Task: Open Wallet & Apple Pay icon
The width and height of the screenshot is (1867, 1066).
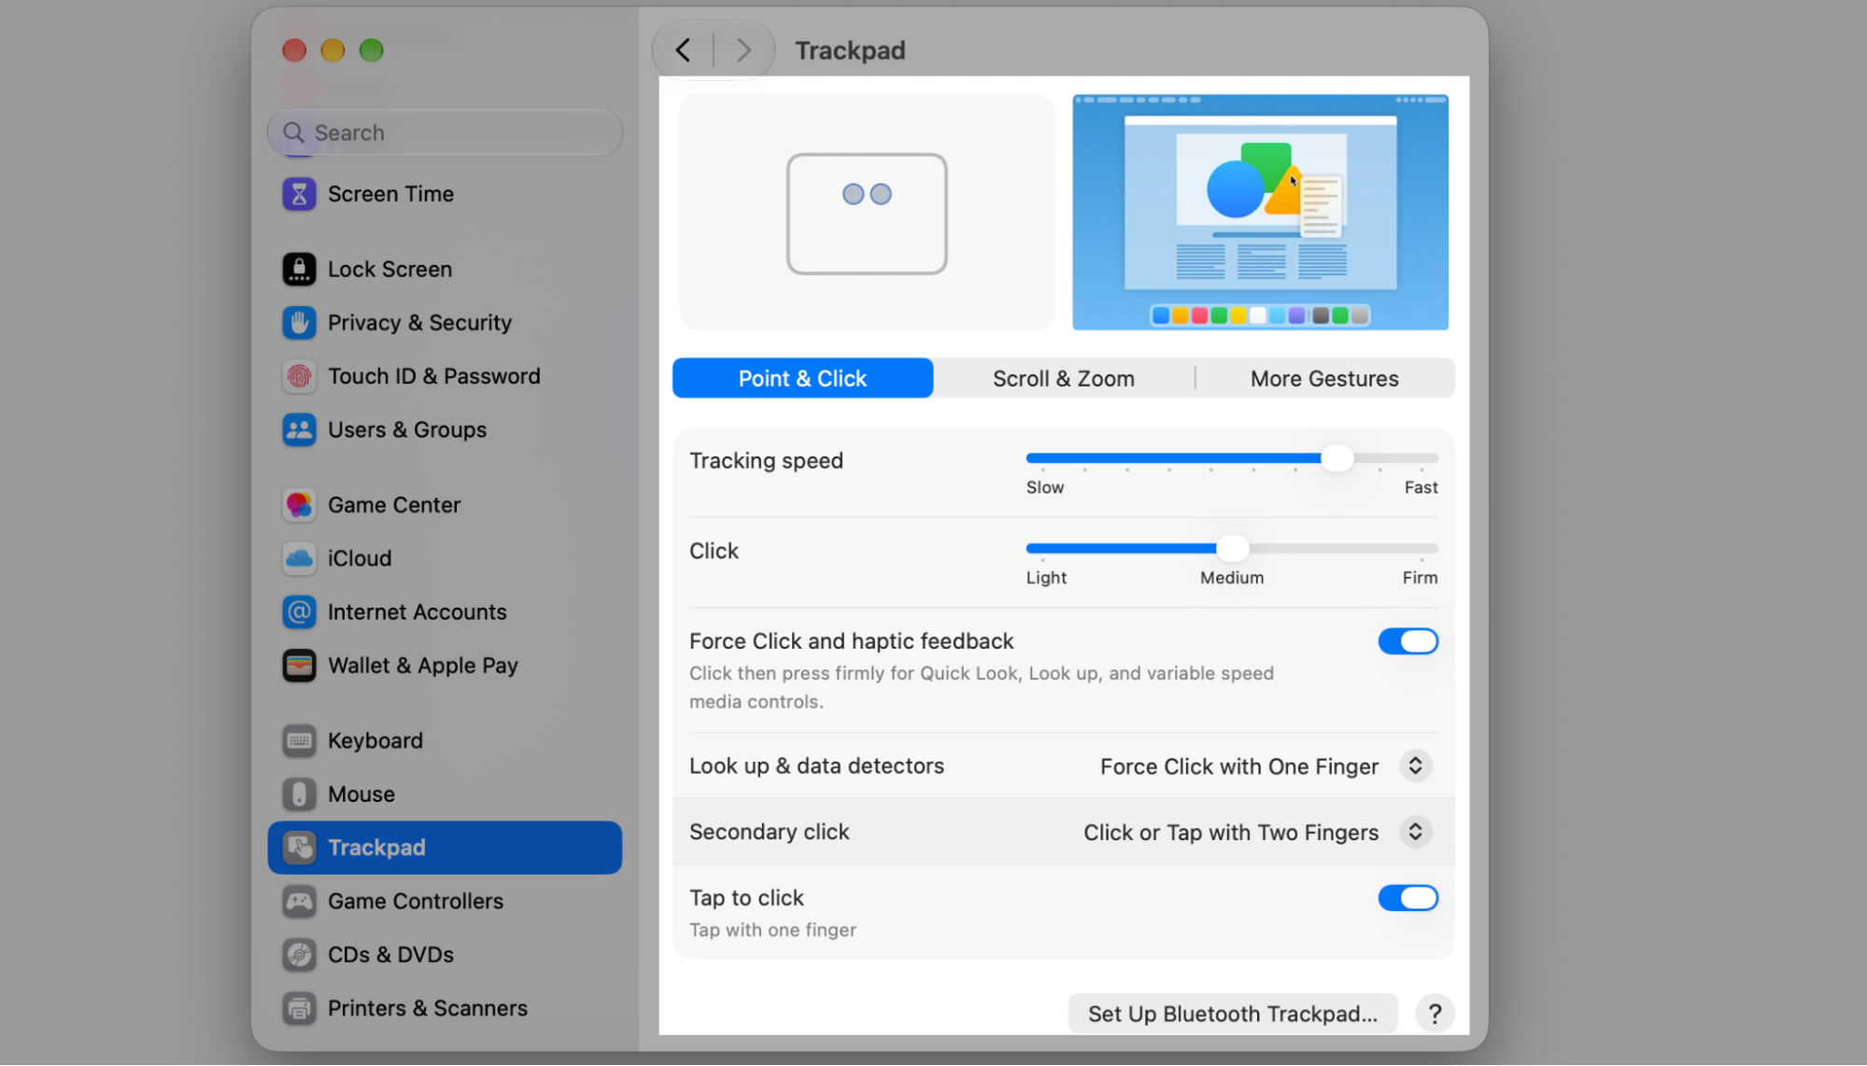Action: [x=299, y=666]
